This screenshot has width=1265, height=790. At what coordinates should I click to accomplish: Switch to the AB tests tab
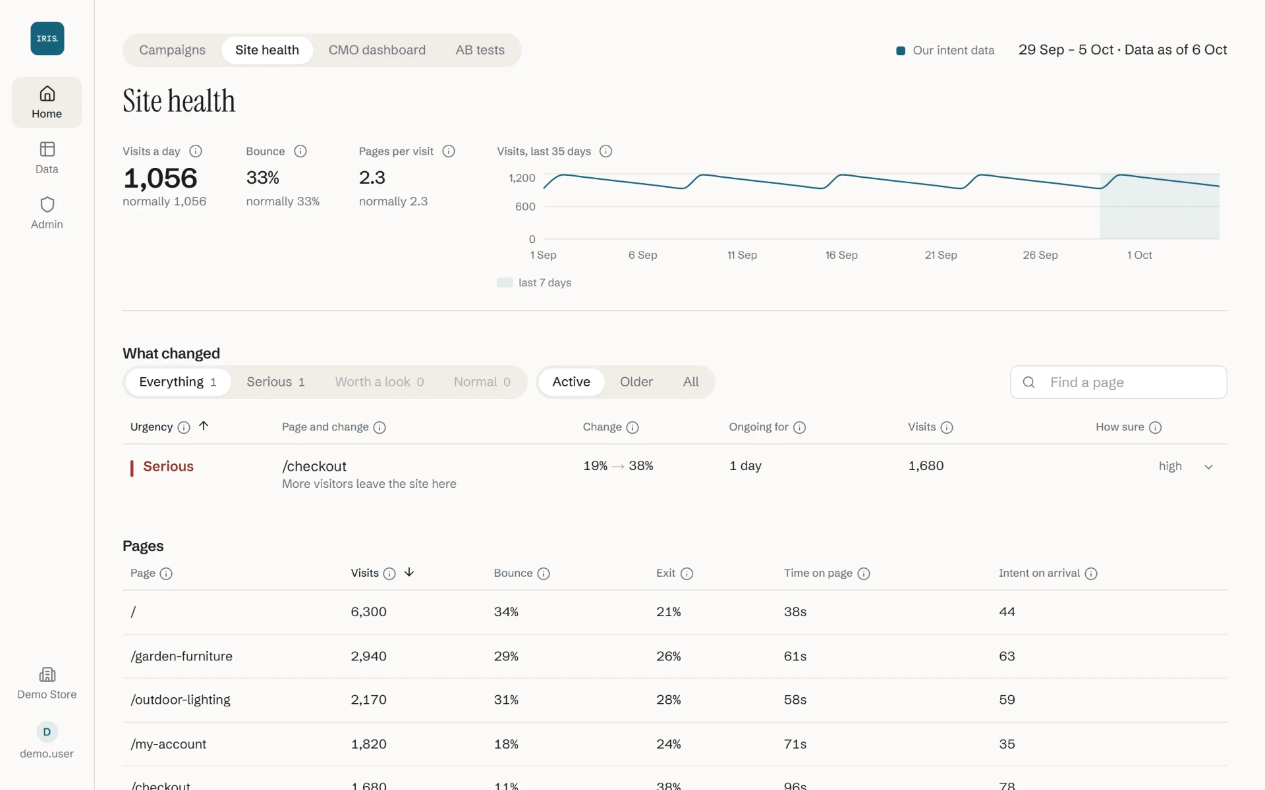480,50
